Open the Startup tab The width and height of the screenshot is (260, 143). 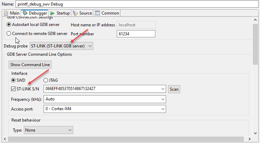pyautogui.click(x=60, y=13)
